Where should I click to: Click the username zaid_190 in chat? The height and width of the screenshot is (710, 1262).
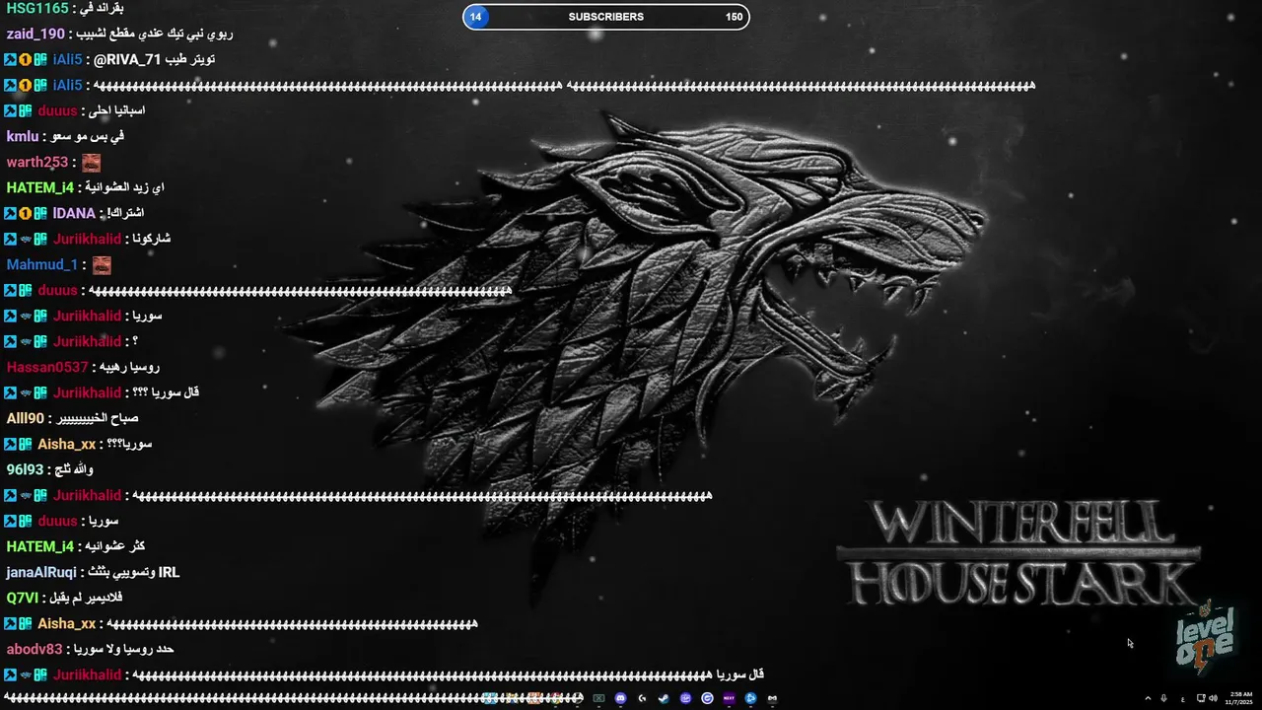(35, 34)
